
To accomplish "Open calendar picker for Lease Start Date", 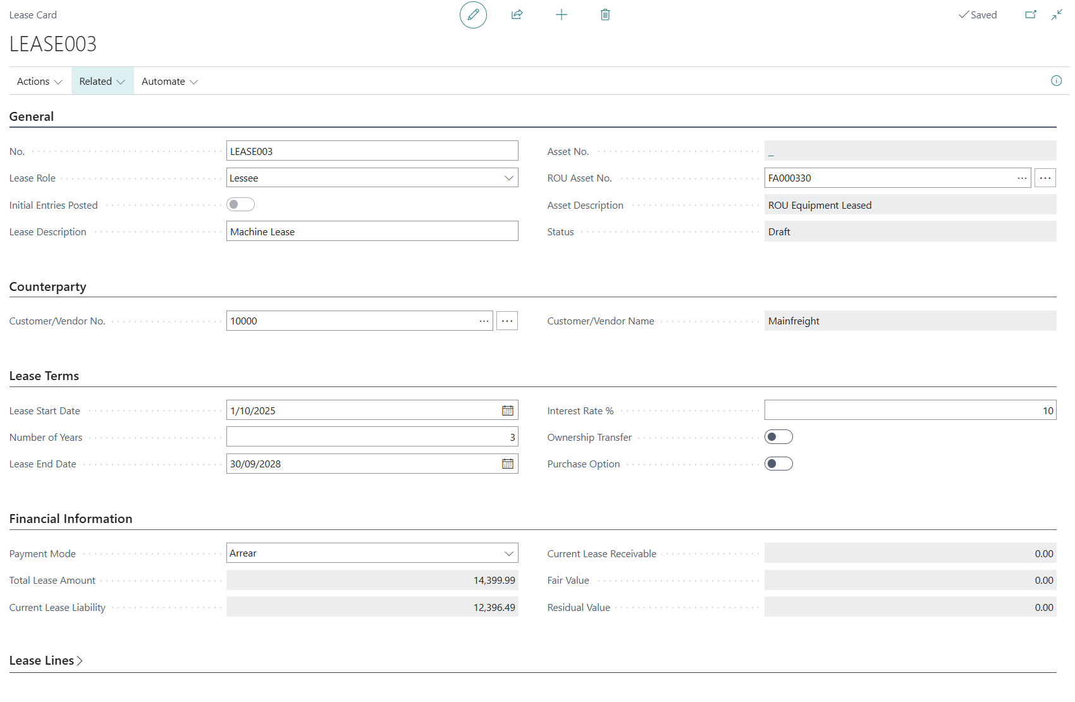I will tap(507, 410).
